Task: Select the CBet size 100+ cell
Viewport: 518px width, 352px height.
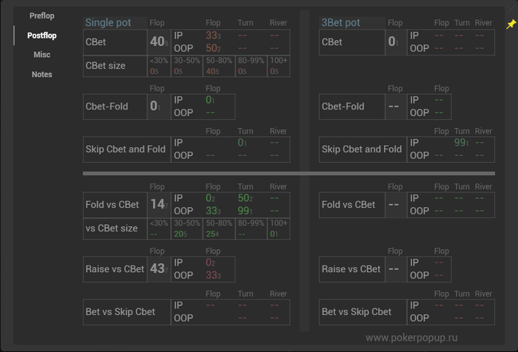Action: (x=278, y=66)
